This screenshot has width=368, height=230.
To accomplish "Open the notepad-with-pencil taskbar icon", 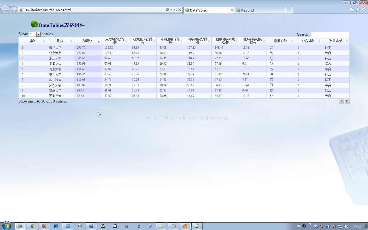I will tap(197, 226).
